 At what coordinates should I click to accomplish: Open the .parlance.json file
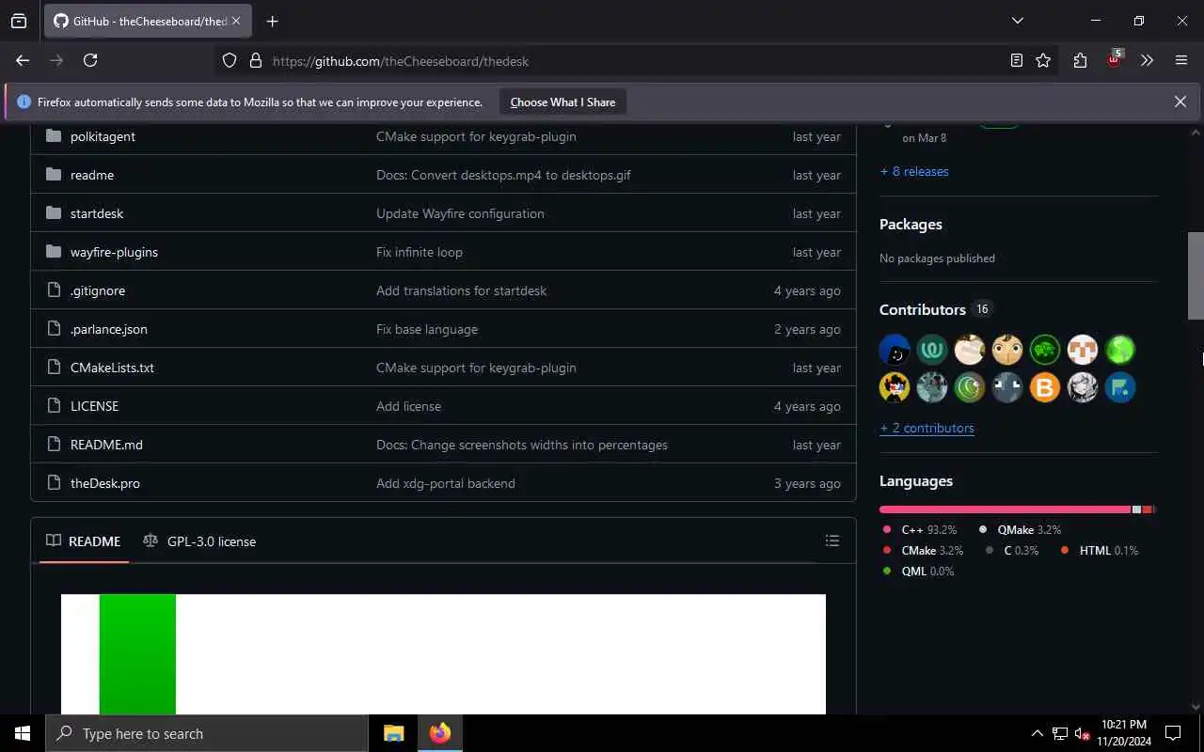pyautogui.click(x=109, y=329)
